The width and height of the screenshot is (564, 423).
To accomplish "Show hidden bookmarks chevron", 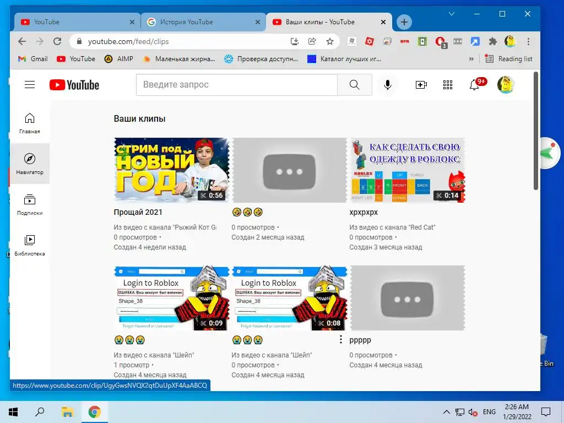I will coord(471,58).
